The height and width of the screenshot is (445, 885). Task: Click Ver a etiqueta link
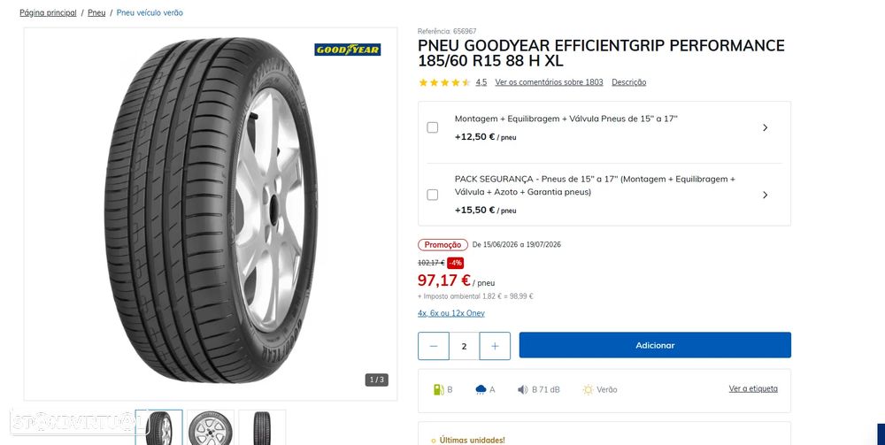753,388
